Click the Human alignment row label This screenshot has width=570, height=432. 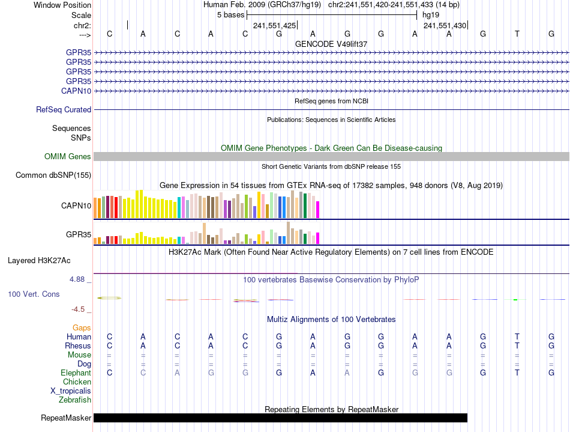coord(79,336)
